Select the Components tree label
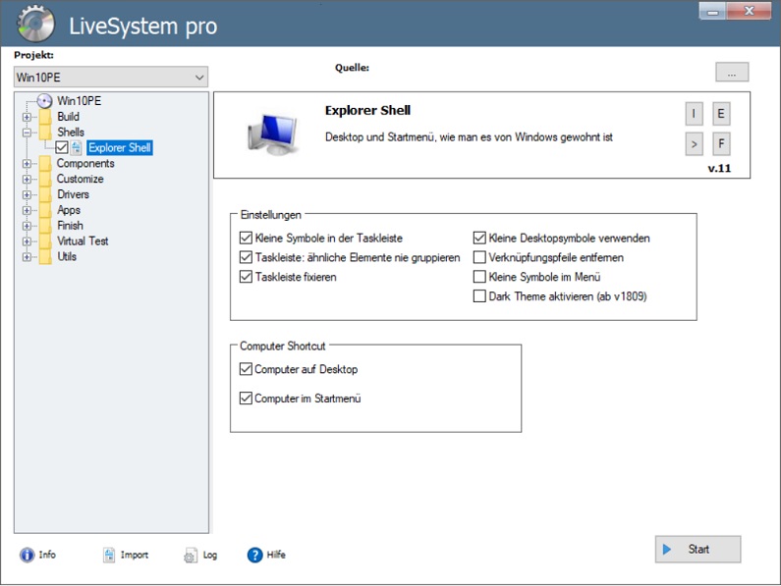781x586 pixels. pyautogui.click(x=85, y=163)
